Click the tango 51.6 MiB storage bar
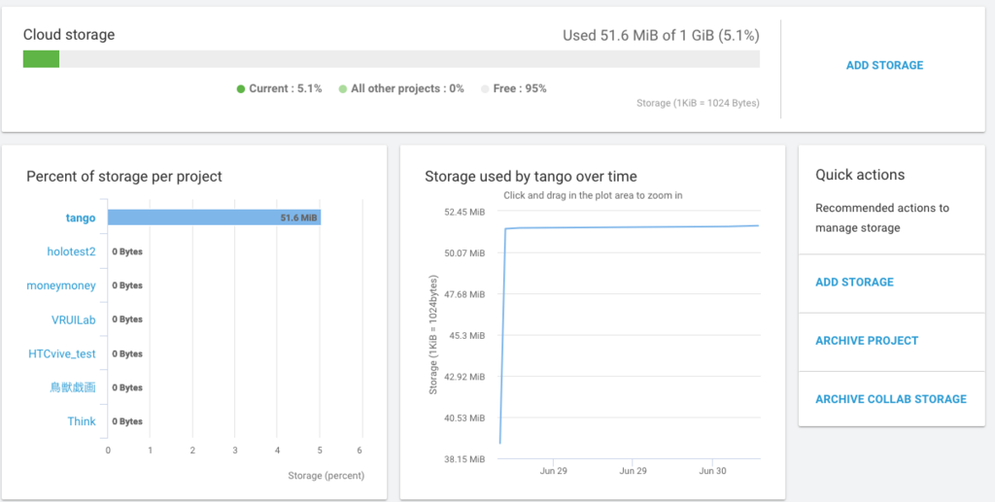Viewport: 995px width, 502px height. tap(214, 218)
